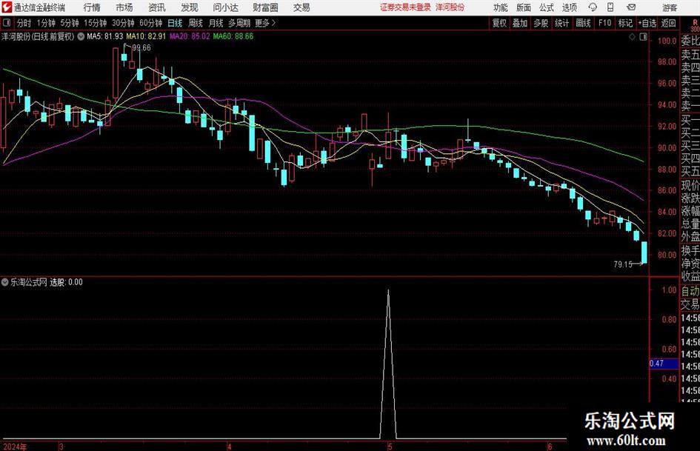Toggle the left panel icon beside 分时

[7, 23]
